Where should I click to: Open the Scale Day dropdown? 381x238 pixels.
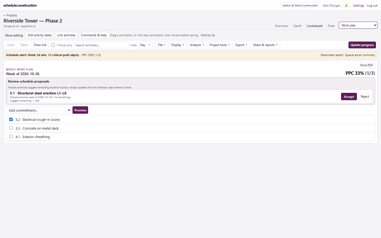[x=145, y=45]
